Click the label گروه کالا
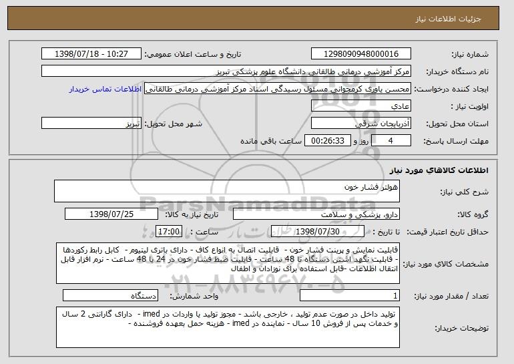 pyautogui.click(x=473, y=215)
